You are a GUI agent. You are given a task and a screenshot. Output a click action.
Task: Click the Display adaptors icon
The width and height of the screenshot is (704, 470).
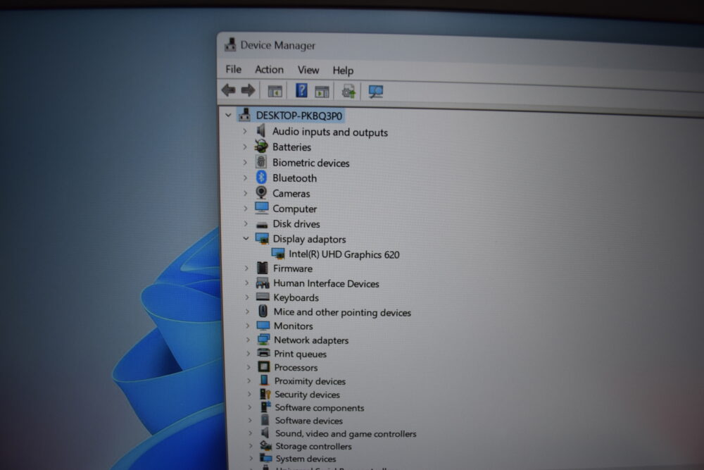click(262, 239)
